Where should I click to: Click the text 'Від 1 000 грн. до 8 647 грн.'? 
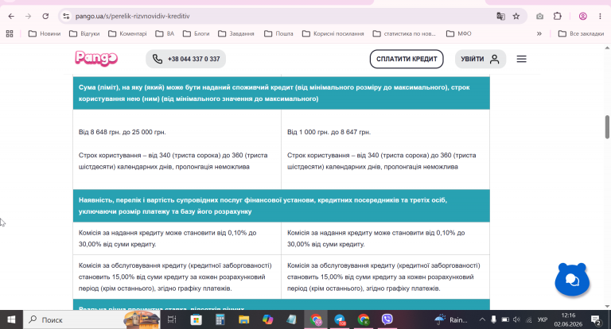tap(329, 132)
